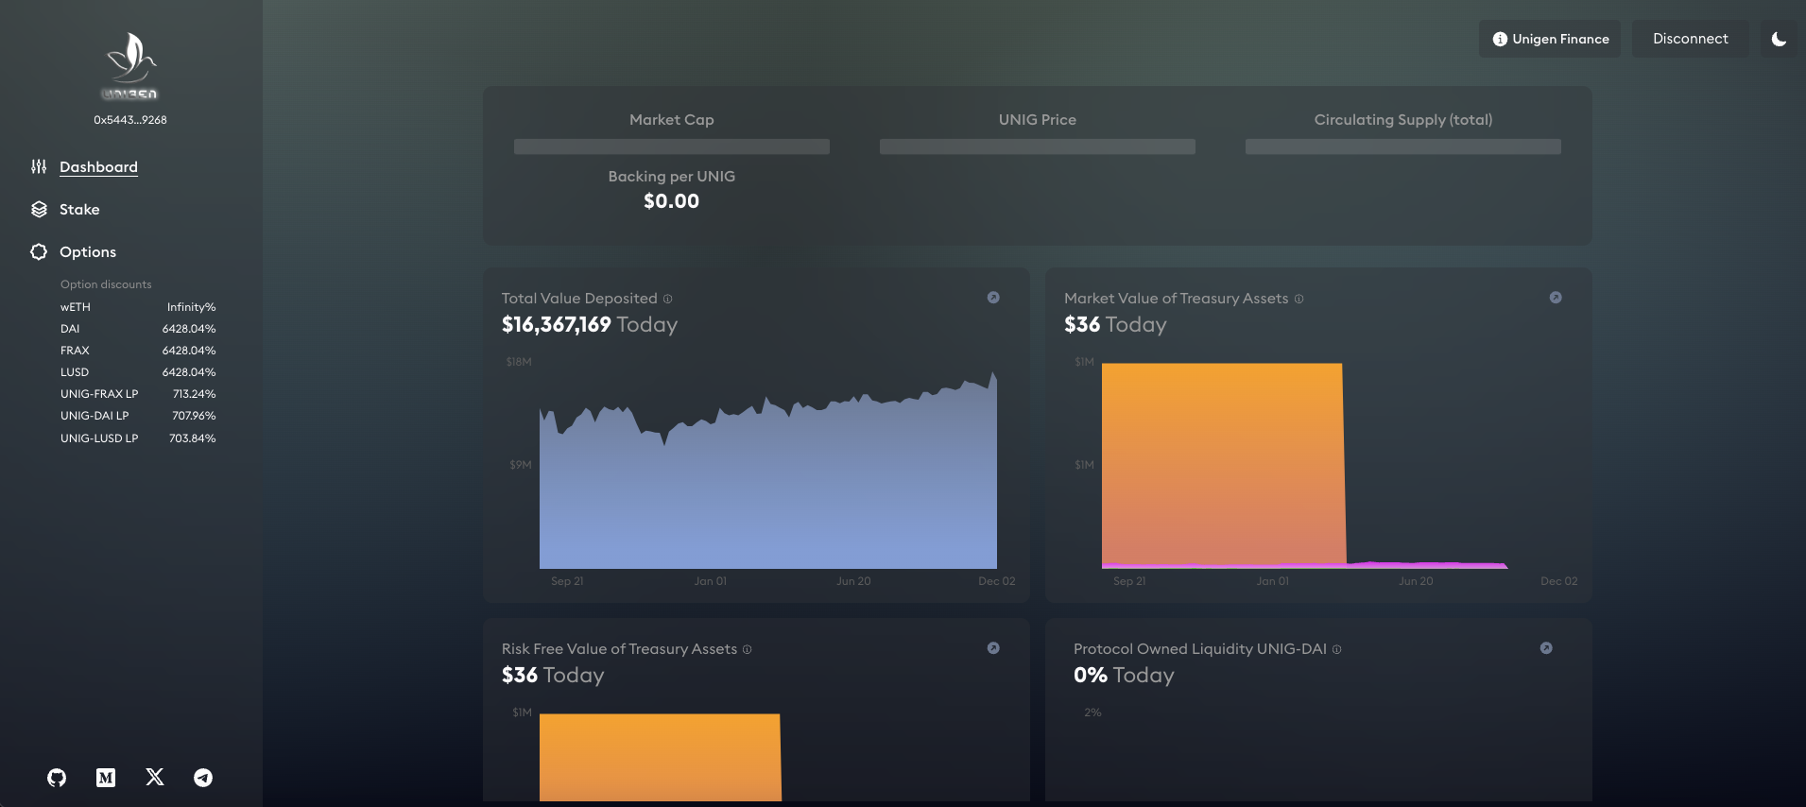Viewport: 1806px width, 807px height.
Task: Click the orange Treasury Assets chart area
Action: point(1223,463)
